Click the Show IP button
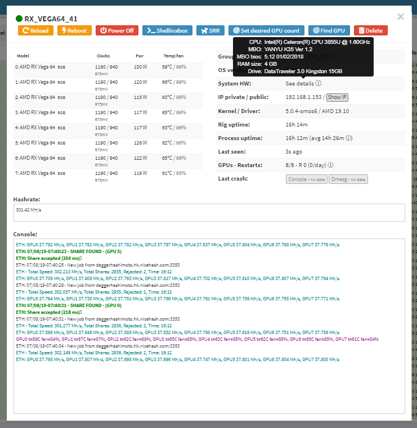The image size is (417, 428). 337,97
